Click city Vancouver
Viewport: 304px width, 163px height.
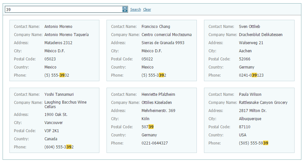[x=54, y=123]
